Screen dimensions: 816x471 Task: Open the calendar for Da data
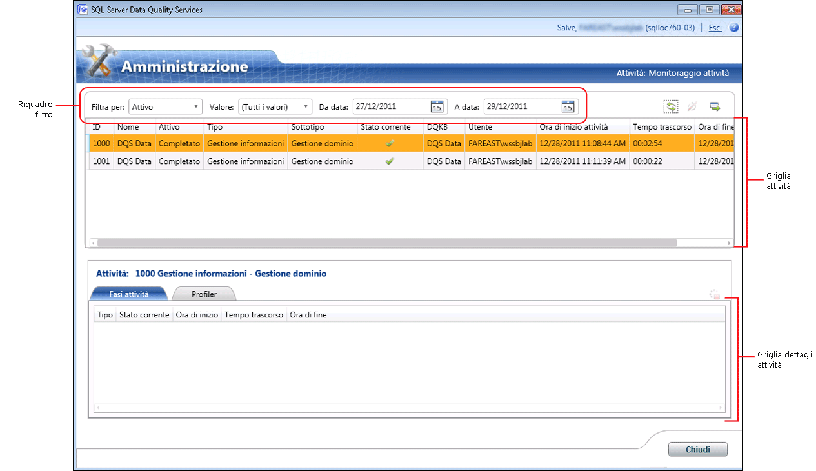(x=437, y=106)
